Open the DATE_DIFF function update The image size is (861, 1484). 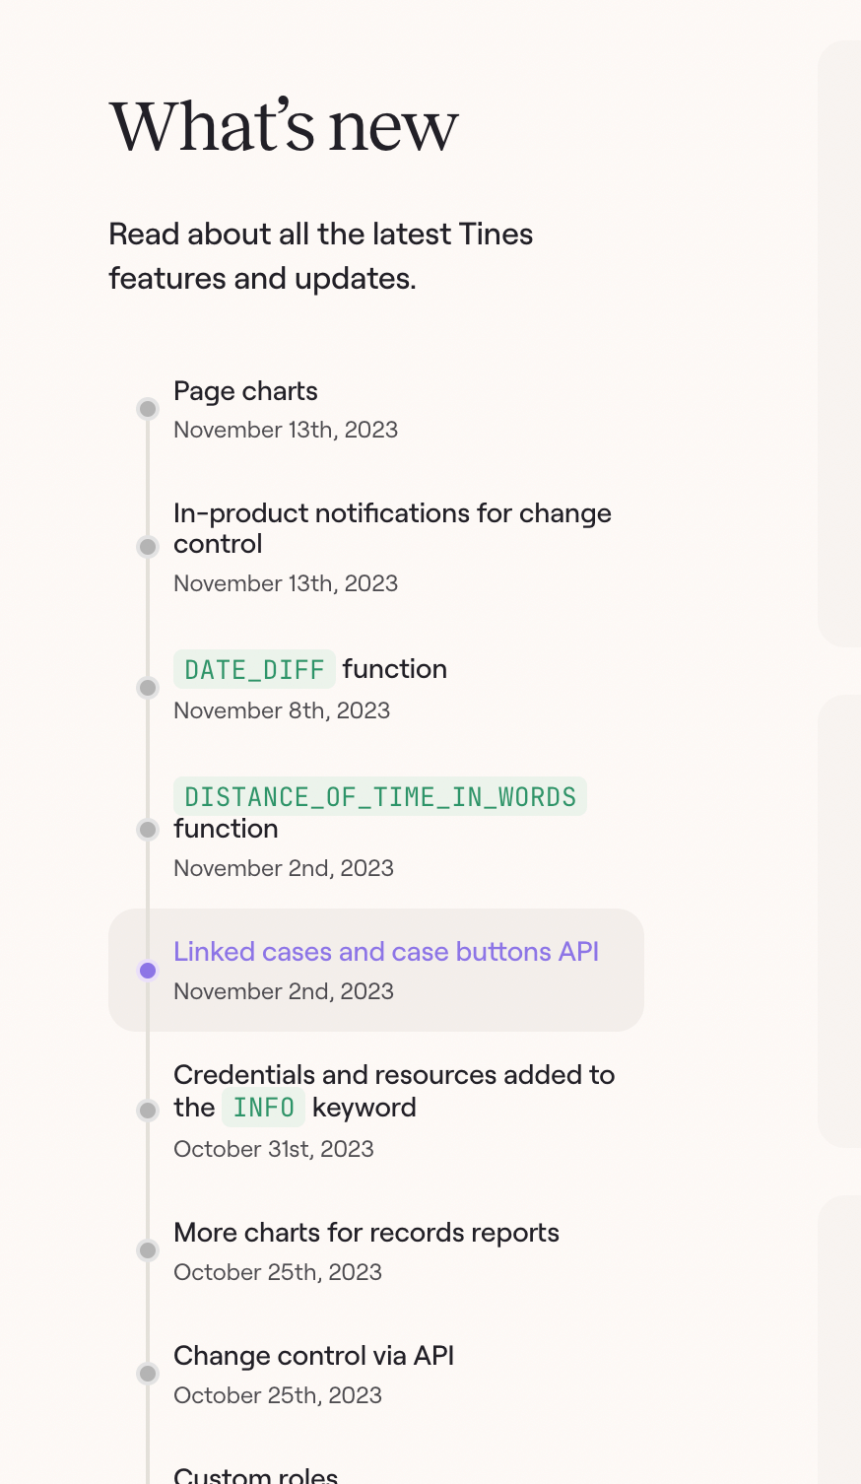tap(310, 669)
